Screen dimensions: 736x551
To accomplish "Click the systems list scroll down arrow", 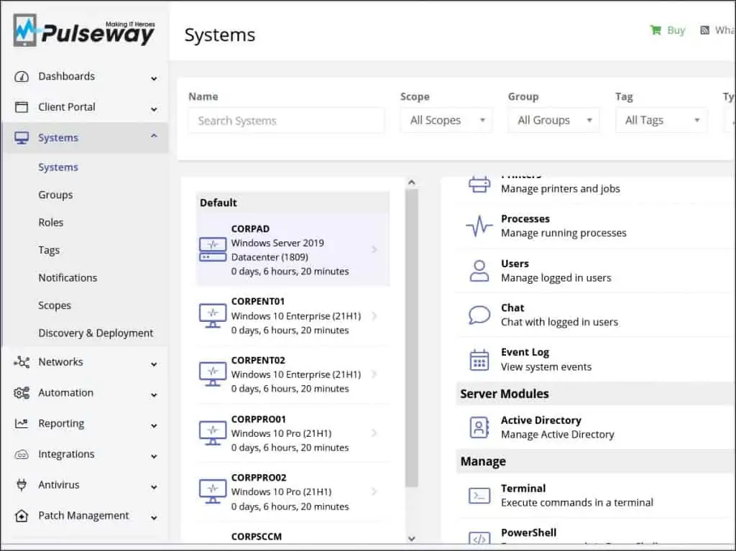I will coord(412,538).
